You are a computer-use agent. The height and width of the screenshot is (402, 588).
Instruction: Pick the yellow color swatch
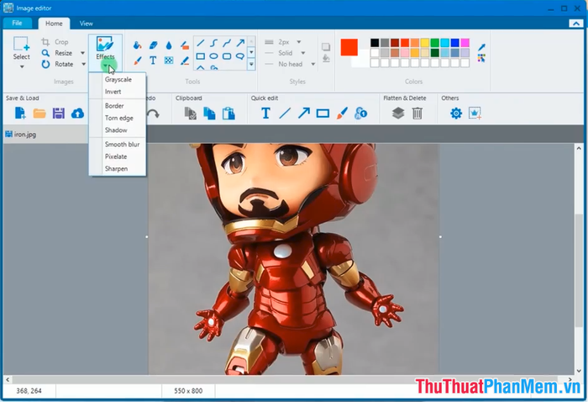[424, 43]
